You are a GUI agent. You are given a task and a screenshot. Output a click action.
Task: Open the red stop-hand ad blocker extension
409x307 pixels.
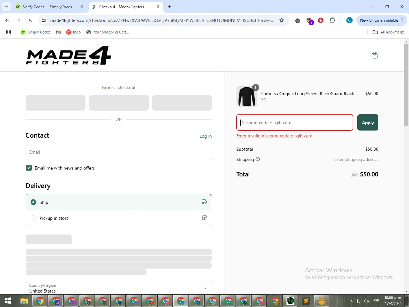(x=321, y=20)
